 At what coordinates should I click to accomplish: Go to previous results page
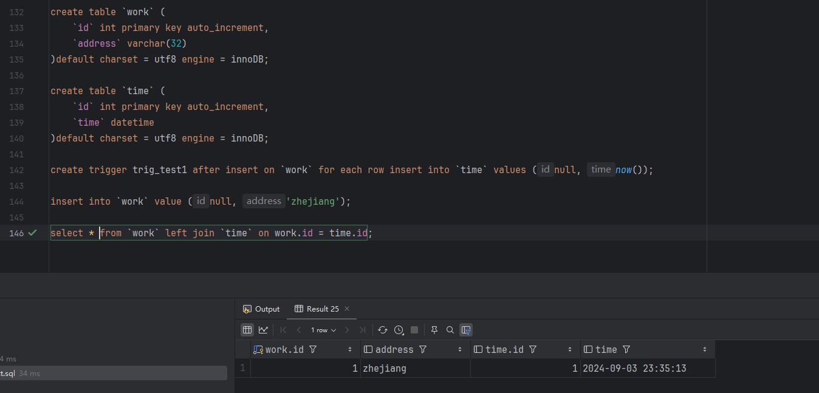[x=298, y=330]
